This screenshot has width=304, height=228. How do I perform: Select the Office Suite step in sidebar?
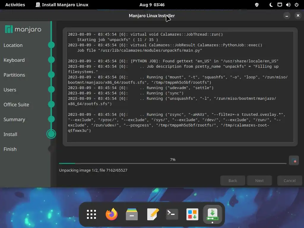point(16,105)
